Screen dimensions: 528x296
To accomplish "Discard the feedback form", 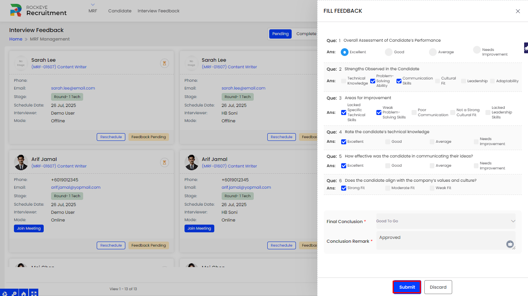I will [x=438, y=287].
